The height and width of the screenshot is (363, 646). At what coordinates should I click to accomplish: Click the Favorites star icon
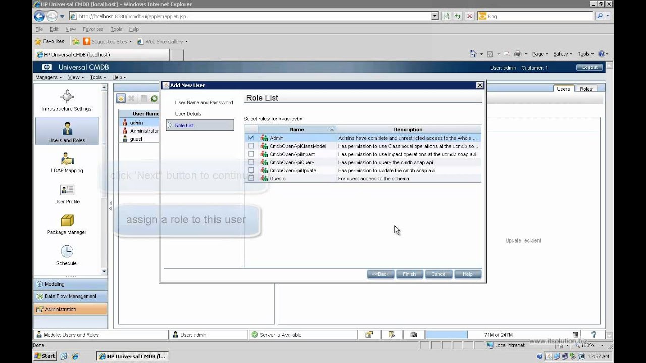tap(38, 41)
